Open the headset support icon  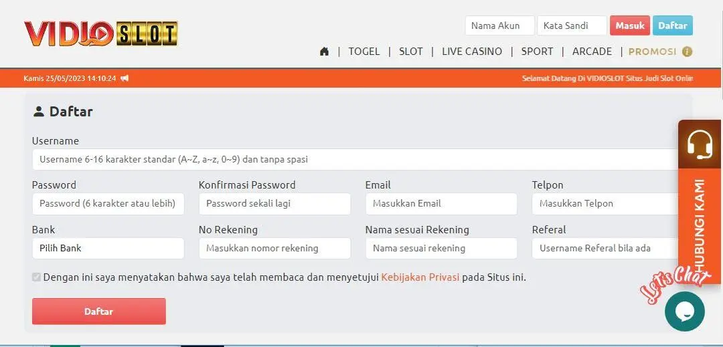[700, 144]
